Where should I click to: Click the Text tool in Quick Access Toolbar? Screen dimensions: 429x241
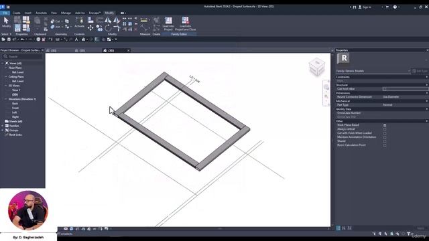pos(76,39)
